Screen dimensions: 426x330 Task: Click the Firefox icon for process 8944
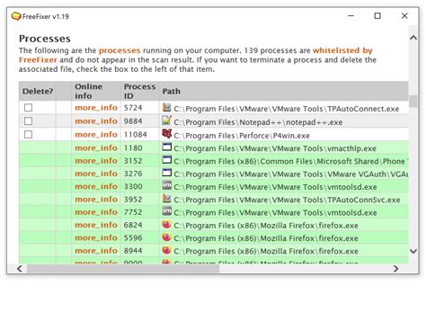tap(166, 250)
